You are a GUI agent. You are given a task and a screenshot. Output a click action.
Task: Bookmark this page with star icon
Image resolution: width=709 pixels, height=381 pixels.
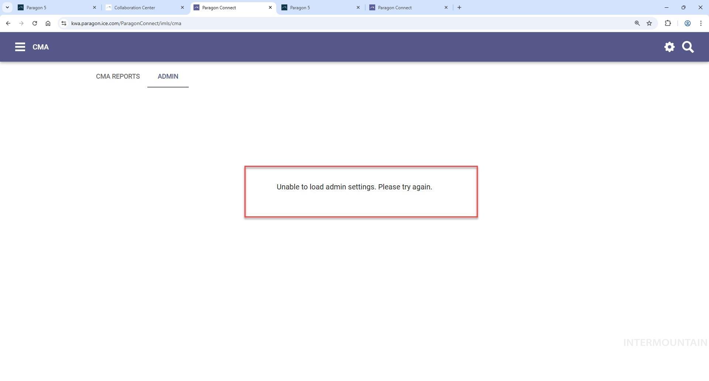click(649, 23)
